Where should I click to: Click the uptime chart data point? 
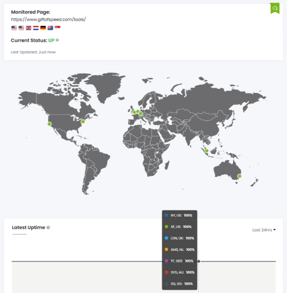pos(199,261)
